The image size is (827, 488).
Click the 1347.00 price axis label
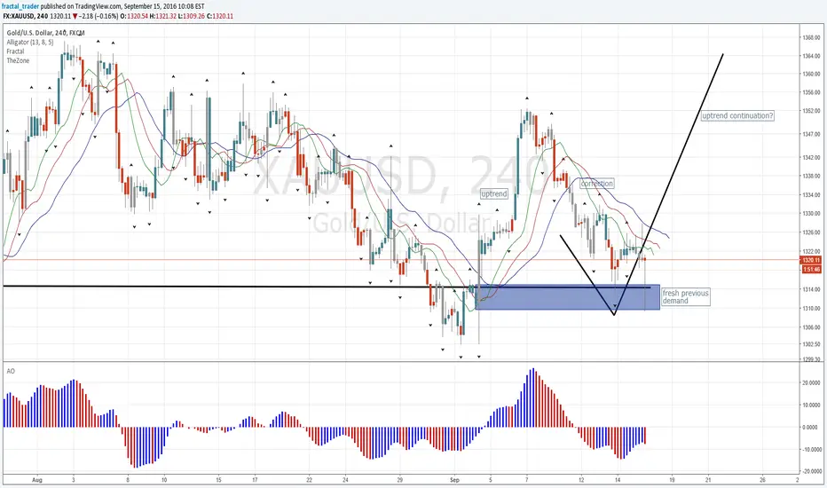tap(811, 135)
